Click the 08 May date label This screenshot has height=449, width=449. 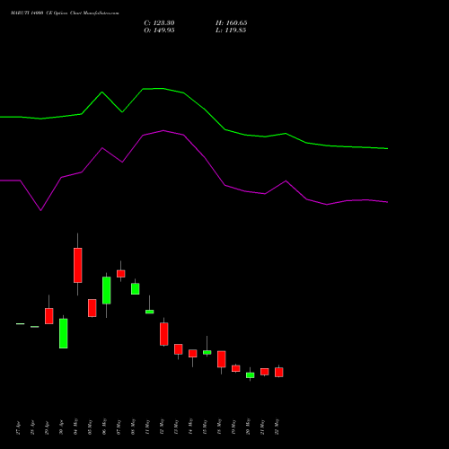pos(133,427)
